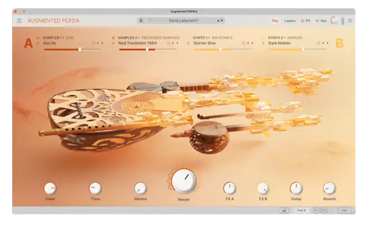Viewport: 369px width, 228px height.
Task: Click the redo arrow in bottom bar
Action: pyautogui.click(x=331, y=210)
